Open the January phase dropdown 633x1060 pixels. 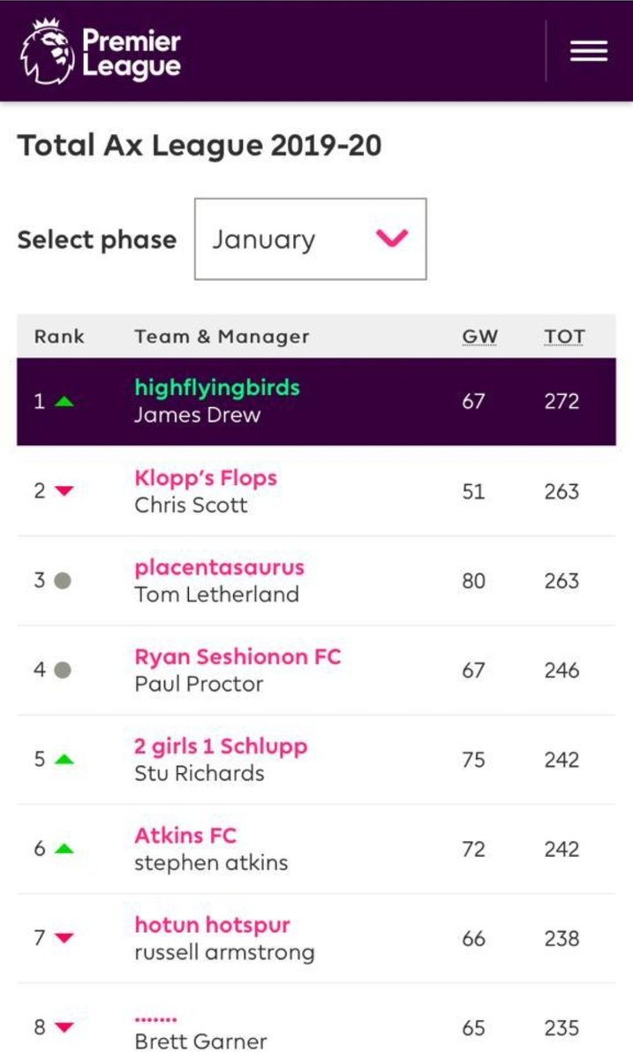tap(311, 239)
